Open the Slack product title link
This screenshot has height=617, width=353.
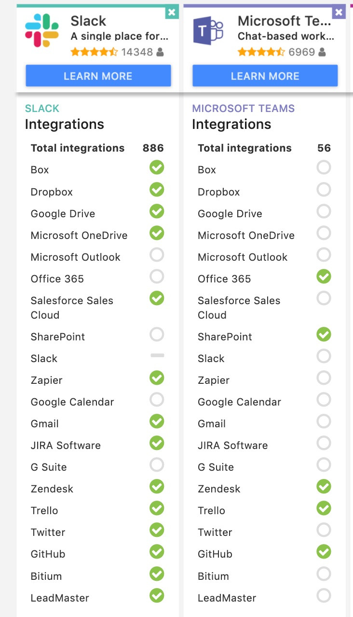click(88, 21)
